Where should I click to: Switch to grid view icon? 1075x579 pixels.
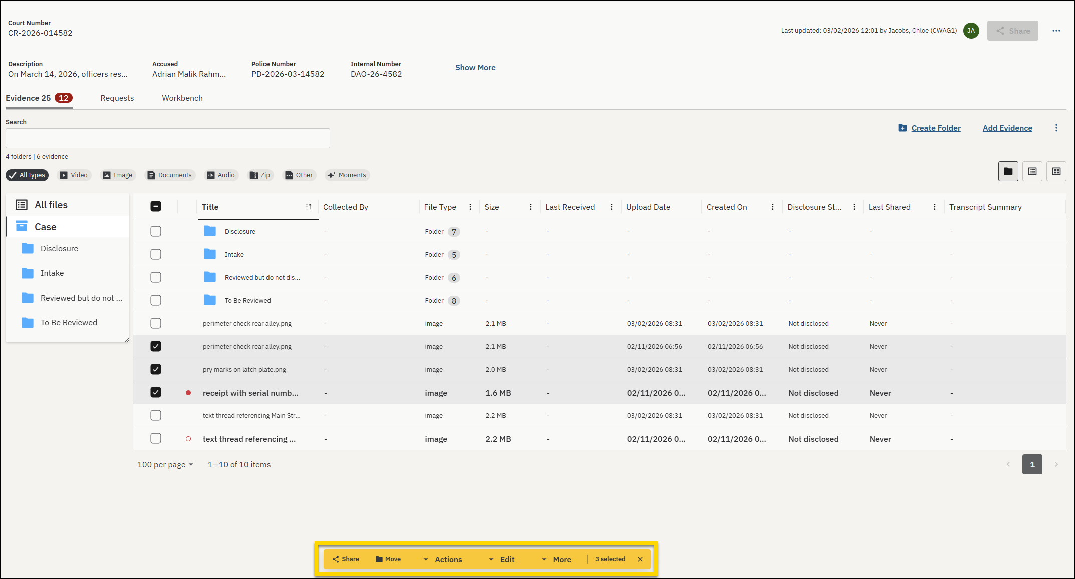[x=1056, y=171]
